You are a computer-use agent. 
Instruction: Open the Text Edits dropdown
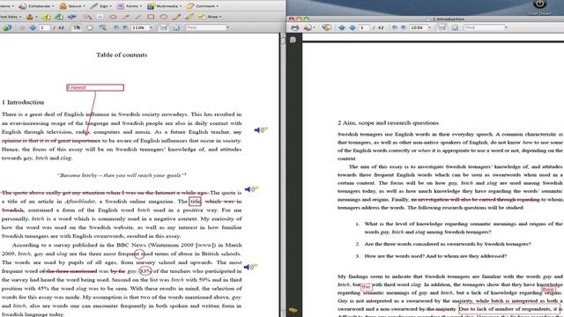[11, 17]
